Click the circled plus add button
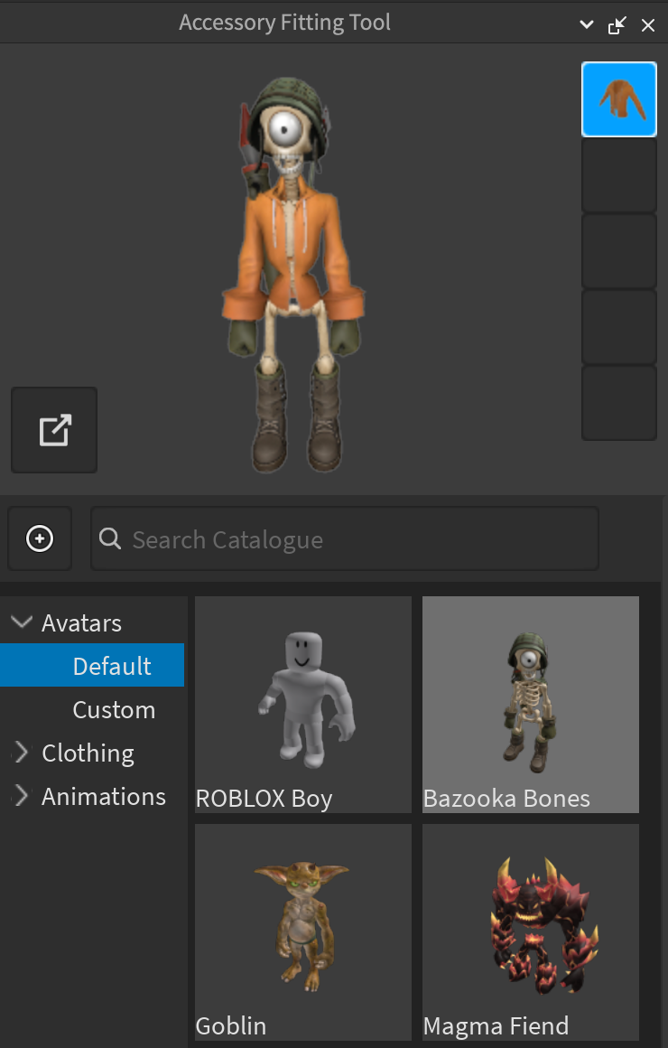Viewport: 668px width, 1048px height. click(40, 539)
